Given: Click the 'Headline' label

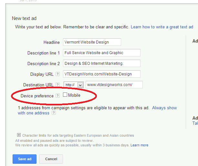Looking at the screenshot, I should coord(52,42).
